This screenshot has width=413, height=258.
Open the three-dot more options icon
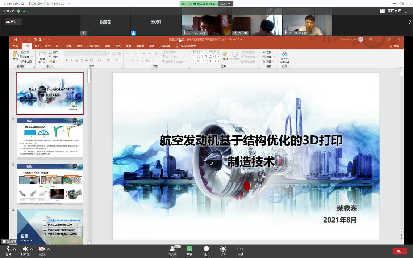(x=240, y=249)
